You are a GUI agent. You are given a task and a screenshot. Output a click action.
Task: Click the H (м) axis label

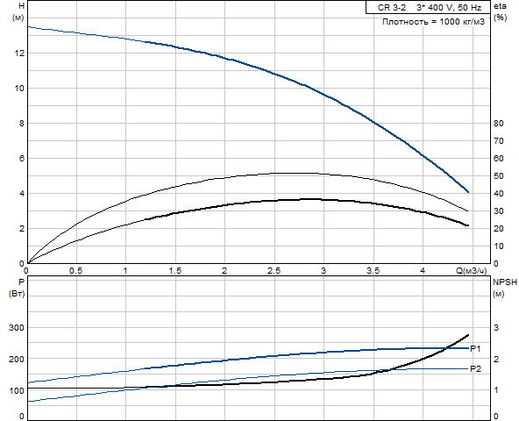[x=18, y=11]
